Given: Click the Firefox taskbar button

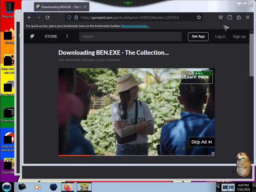Looking at the screenshot, I should (67, 187).
